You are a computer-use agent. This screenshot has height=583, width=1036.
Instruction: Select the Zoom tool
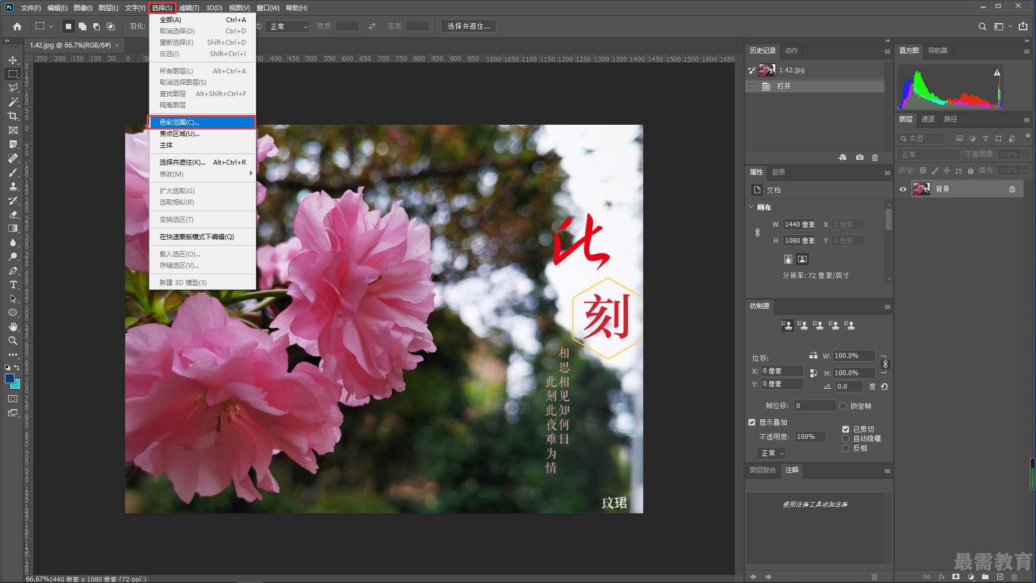13,341
